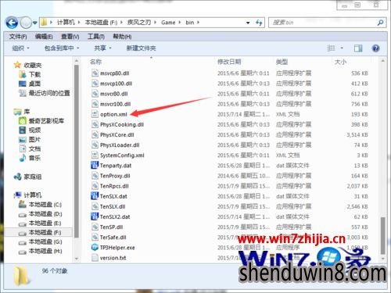Screen dimensions: 391x293
Task: Click the change view icon
Action: click(331, 48)
